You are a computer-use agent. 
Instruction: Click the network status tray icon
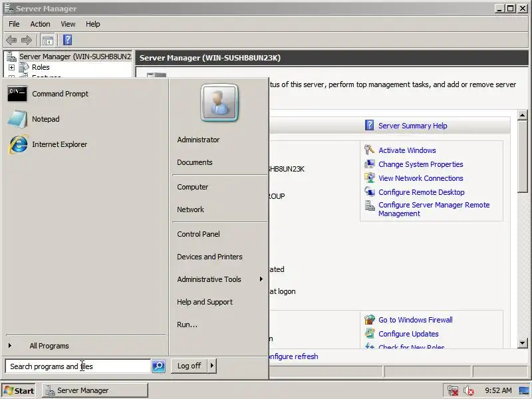coord(453,391)
